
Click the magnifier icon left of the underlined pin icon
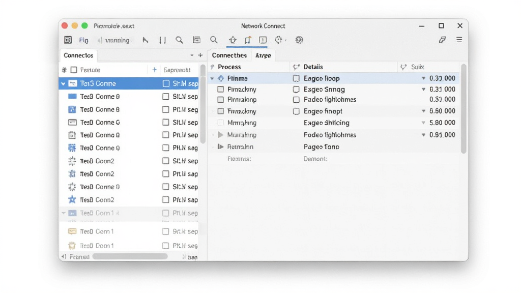click(x=214, y=40)
